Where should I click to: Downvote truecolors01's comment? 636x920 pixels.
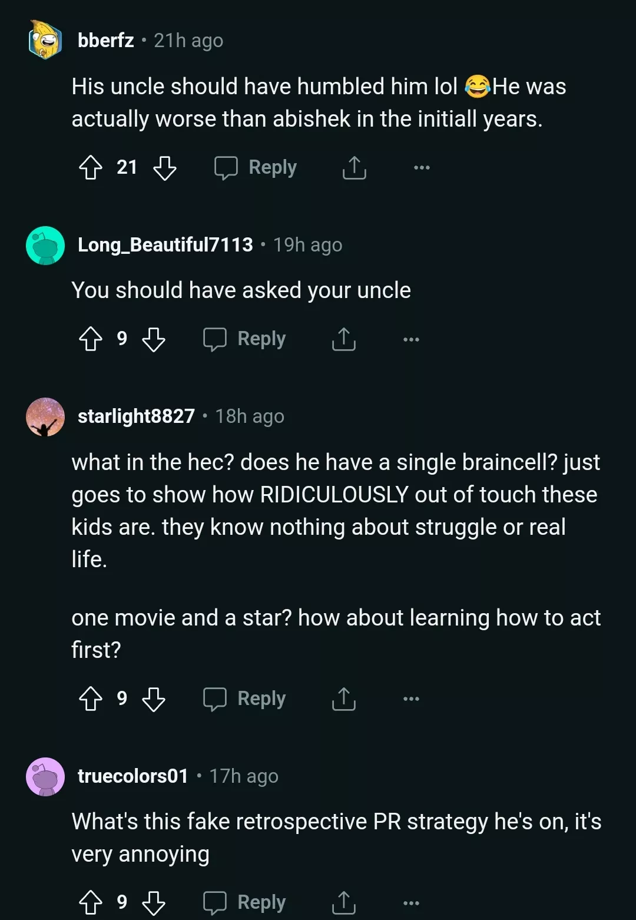click(x=154, y=902)
